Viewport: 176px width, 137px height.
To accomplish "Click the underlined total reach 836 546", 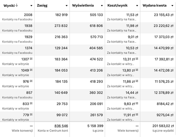I will pos(61,126).
